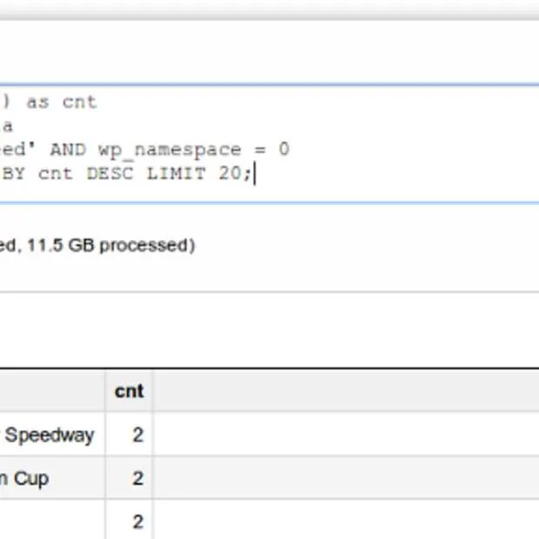
Task: Select the cnt value in the Cup row
Action: point(137,479)
